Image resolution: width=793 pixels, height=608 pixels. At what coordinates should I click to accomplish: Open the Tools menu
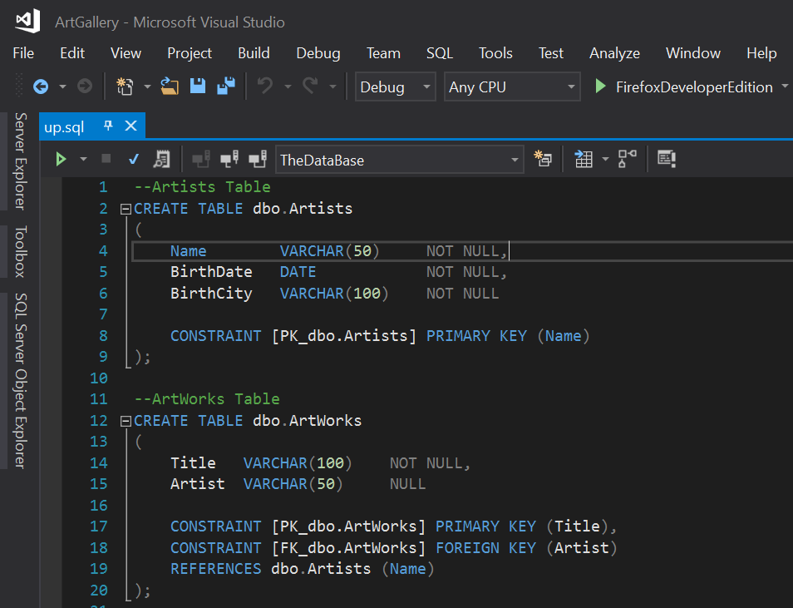[x=495, y=53]
